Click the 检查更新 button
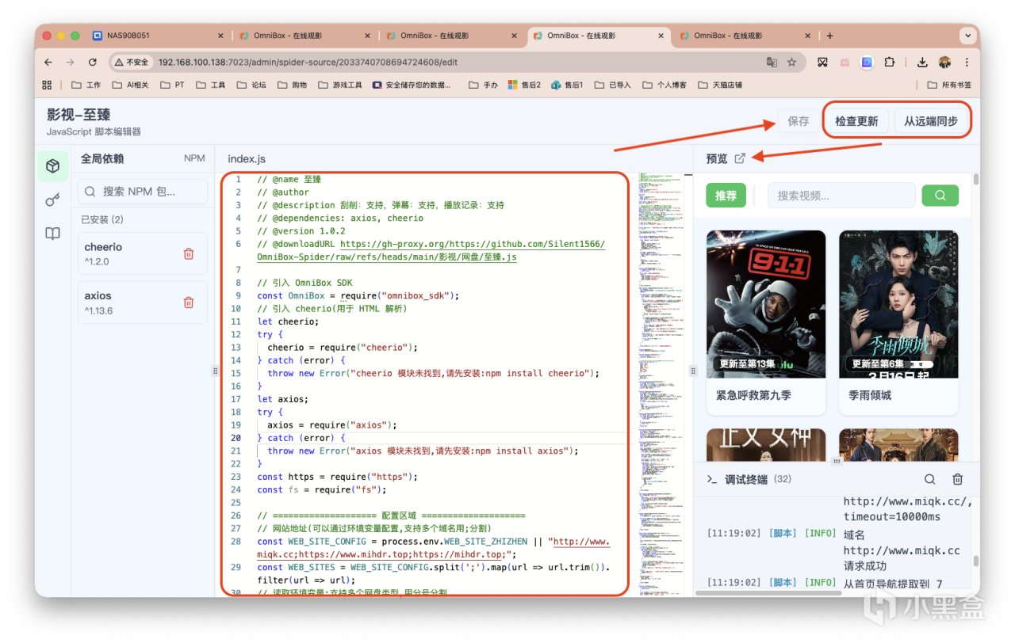 click(856, 121)
